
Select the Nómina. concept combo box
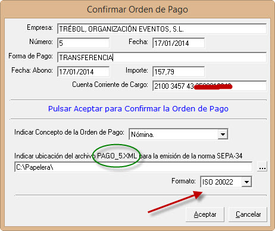[x=179, y=135]
